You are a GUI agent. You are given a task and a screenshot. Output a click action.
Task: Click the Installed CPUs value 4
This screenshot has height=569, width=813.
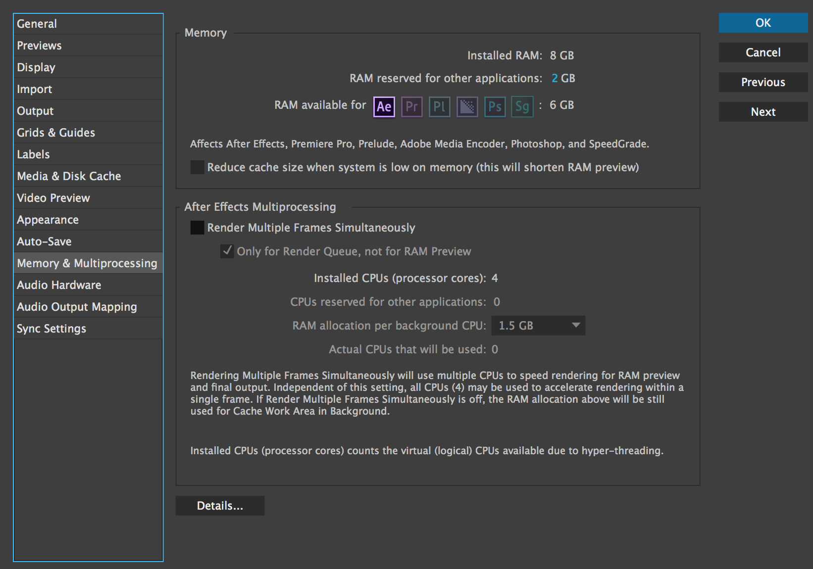[495, 278]
